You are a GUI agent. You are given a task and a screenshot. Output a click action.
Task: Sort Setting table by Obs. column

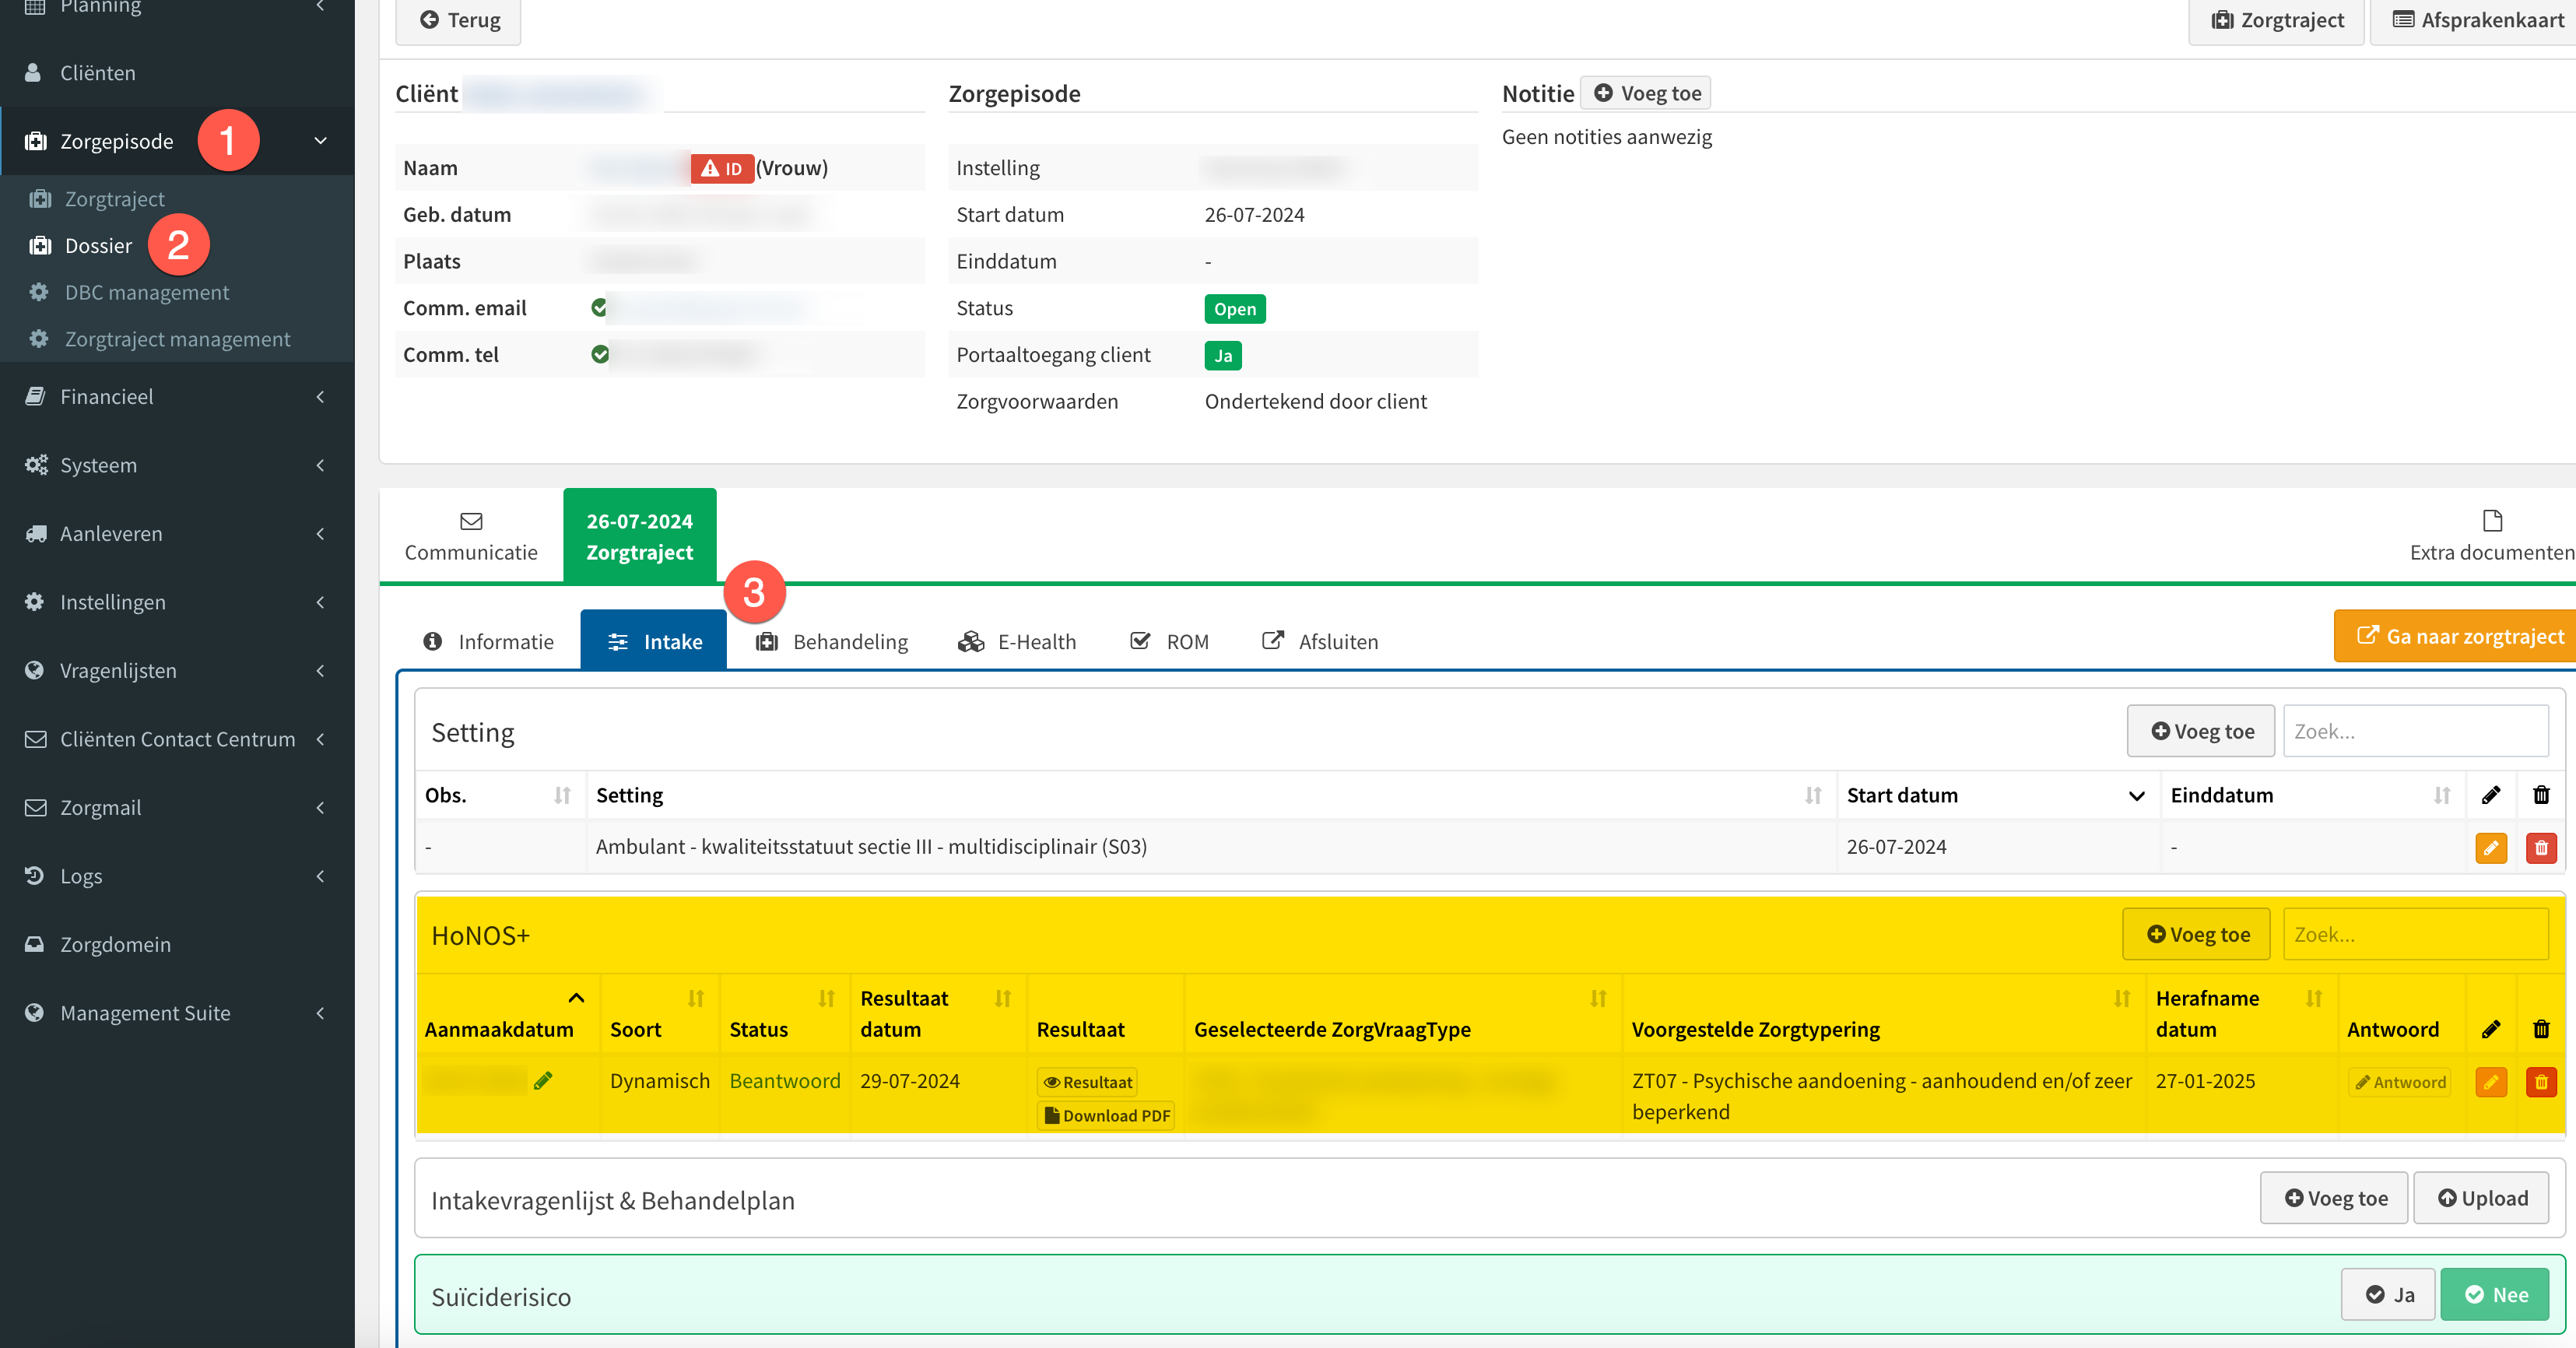(x=562, y=795)
